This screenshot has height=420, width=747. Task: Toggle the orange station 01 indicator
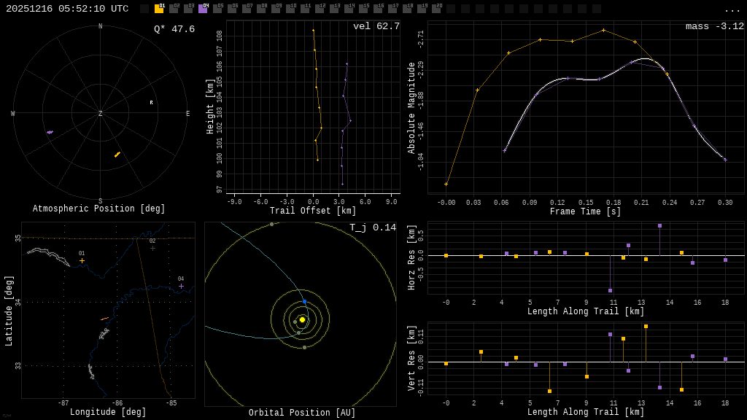click(159, 9)
